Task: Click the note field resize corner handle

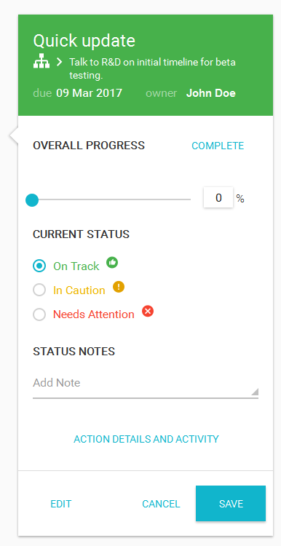Action: click(256, 392)
